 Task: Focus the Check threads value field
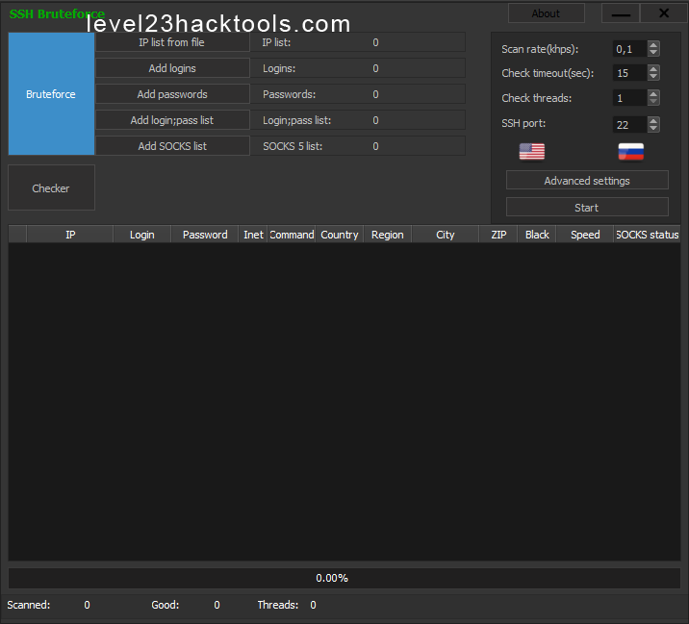tap(630, 98)
